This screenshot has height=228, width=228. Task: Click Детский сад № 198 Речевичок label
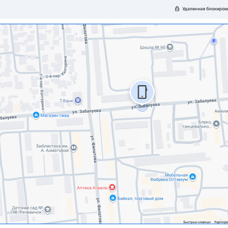click(27, 210)
